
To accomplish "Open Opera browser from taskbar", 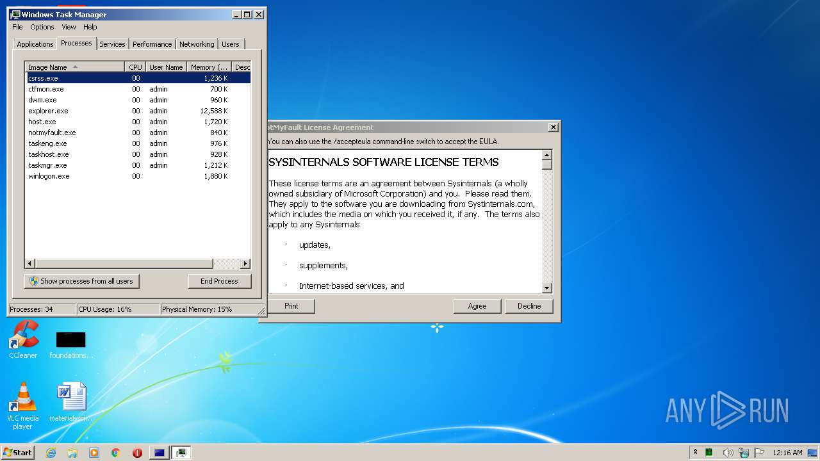I will point(137,453).
